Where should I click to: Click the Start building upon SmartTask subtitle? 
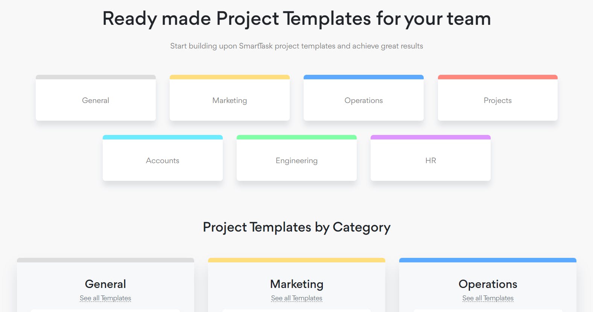pyautogui.click(x=296, y=46)
